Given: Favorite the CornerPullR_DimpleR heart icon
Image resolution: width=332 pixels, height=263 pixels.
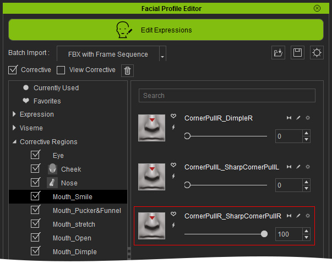Looking at the screenshot, I should point(173,116).
